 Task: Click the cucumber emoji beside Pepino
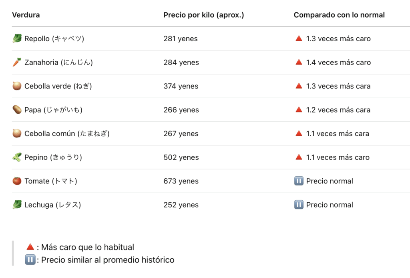(x=17, y=157)
